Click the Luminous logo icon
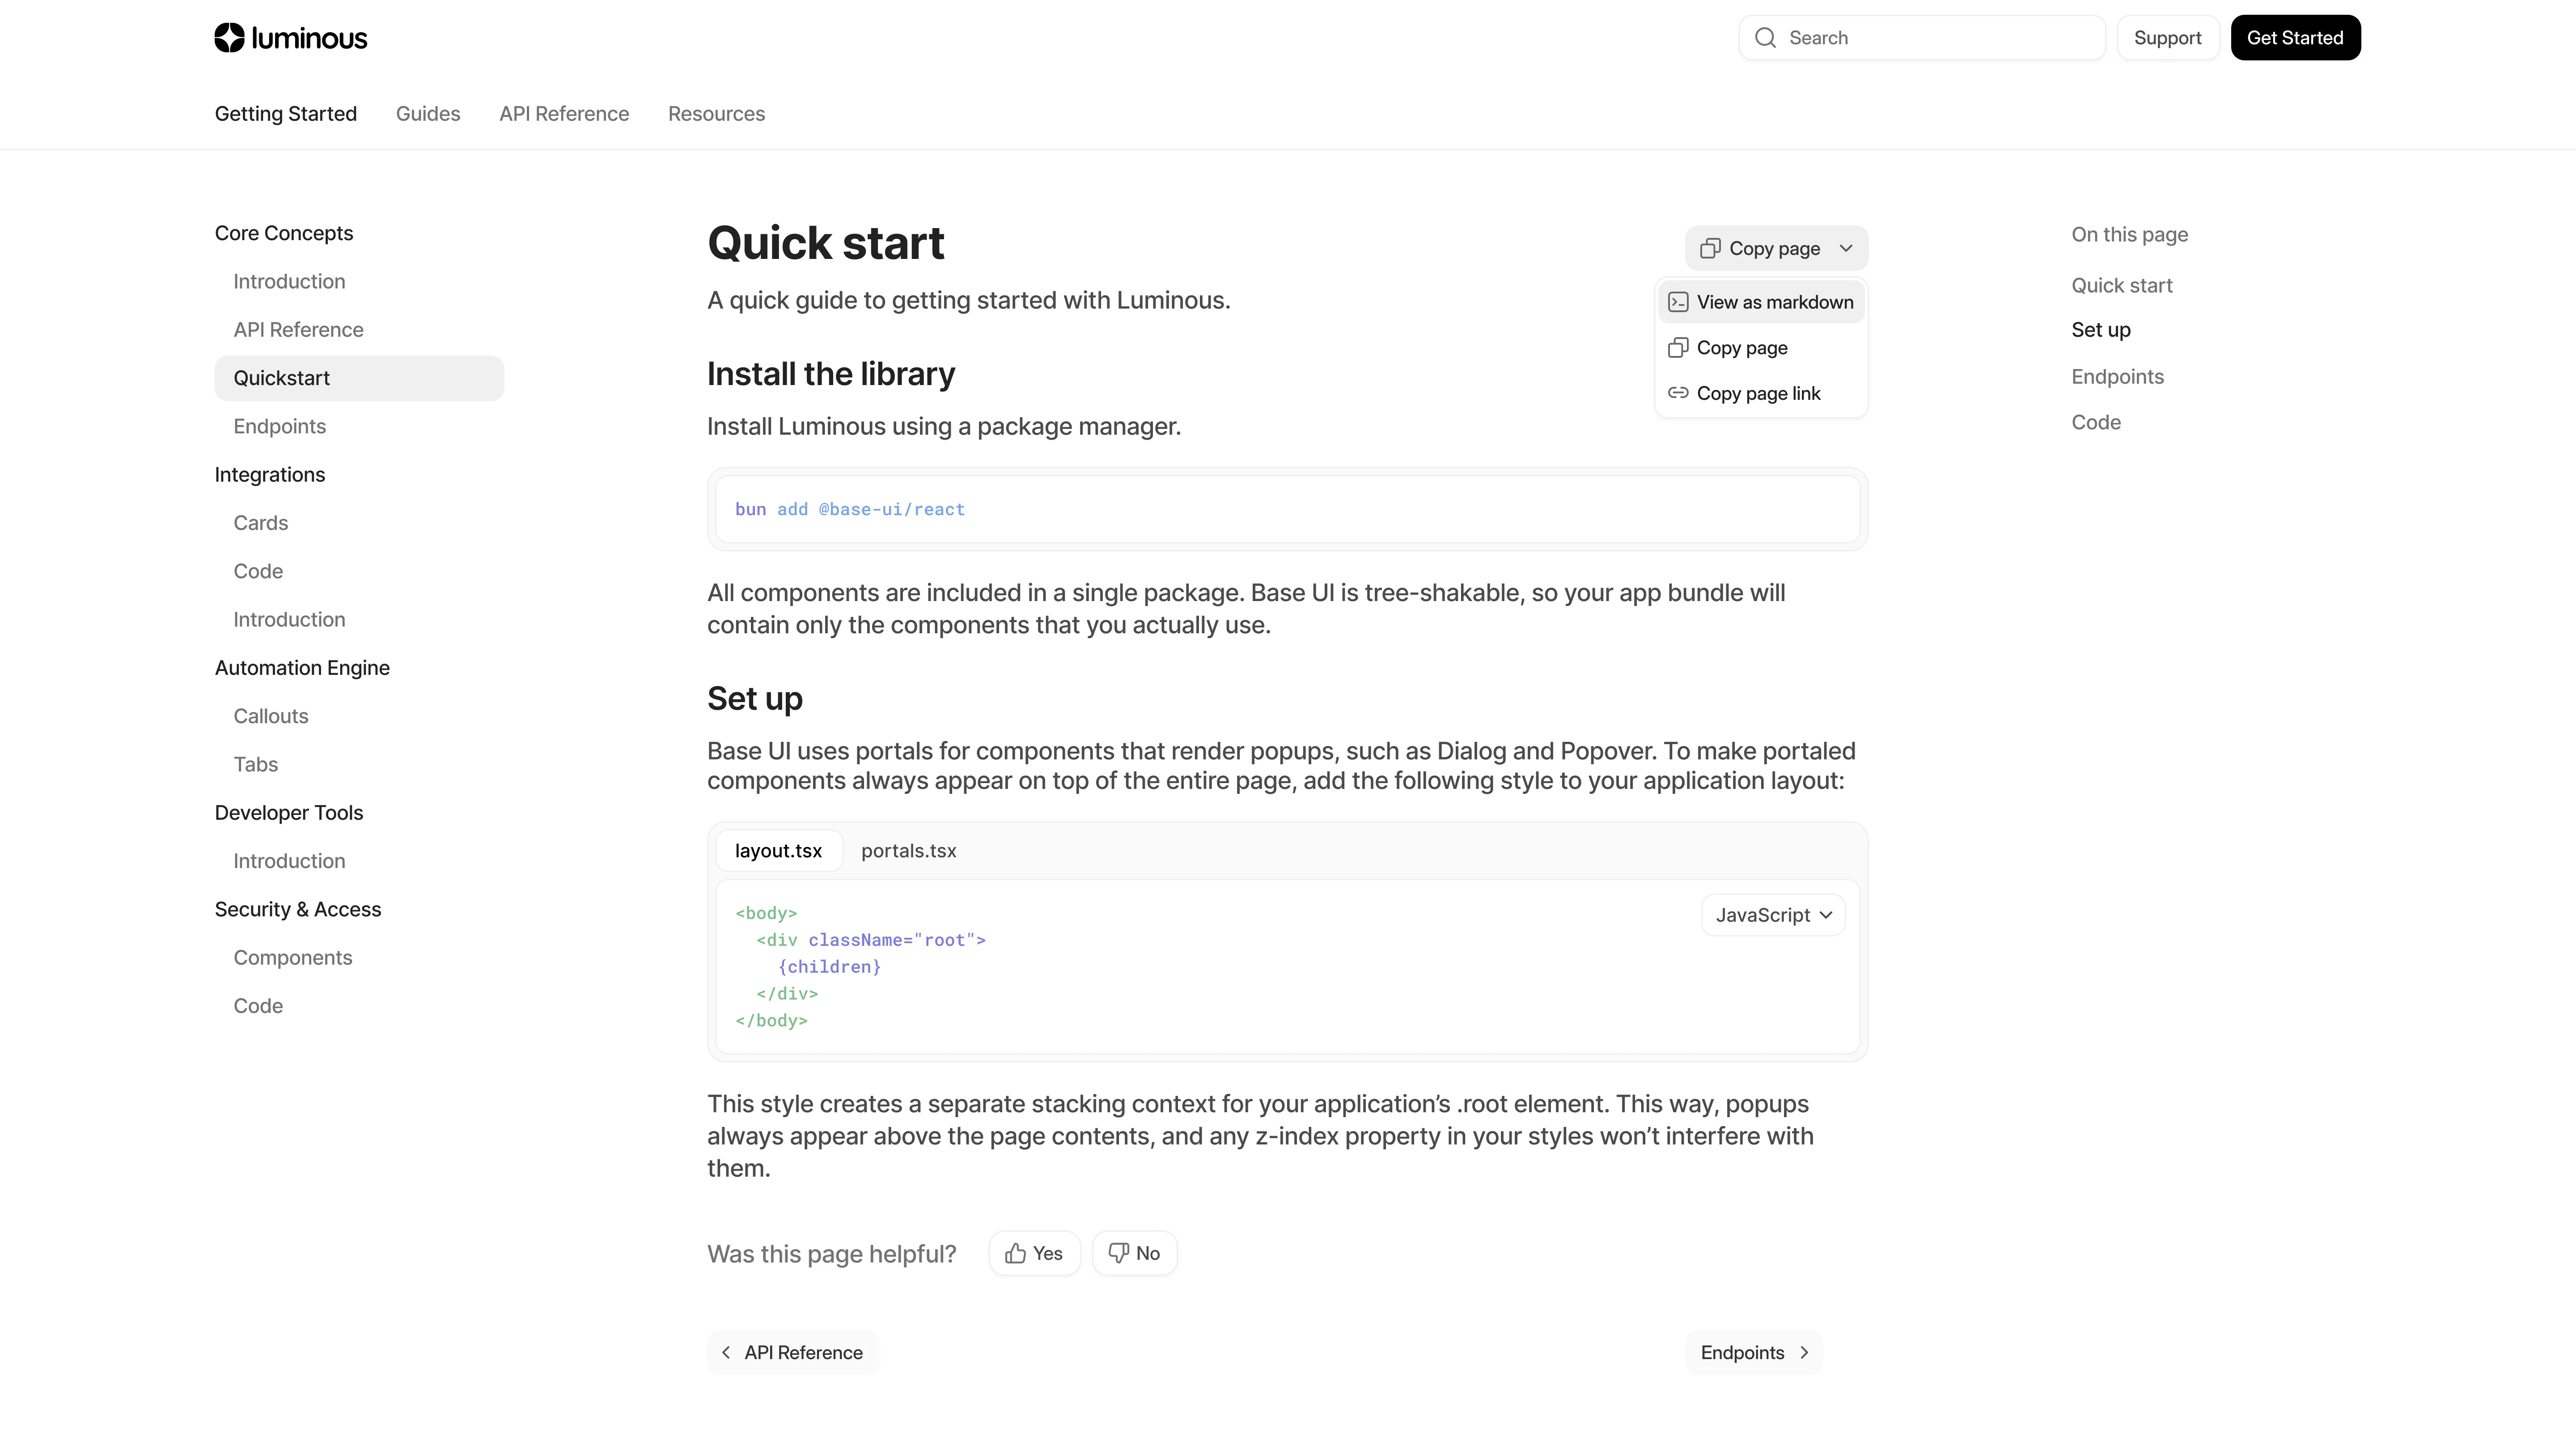 point(229,38)
